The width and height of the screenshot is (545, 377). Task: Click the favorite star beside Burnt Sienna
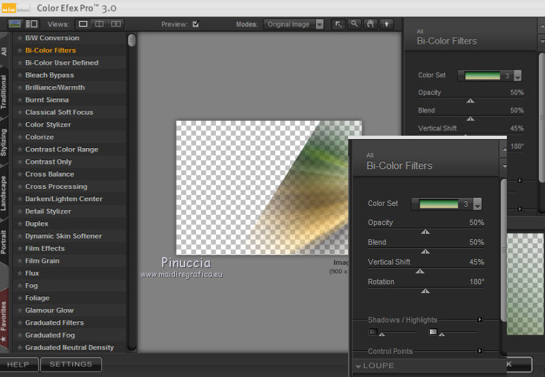pos(20,100)
